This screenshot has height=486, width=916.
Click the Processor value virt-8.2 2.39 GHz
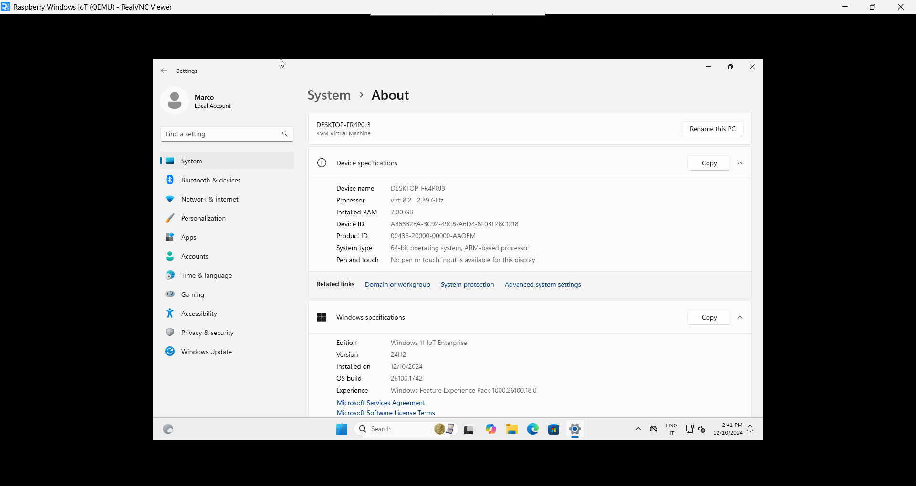point(417,200)
